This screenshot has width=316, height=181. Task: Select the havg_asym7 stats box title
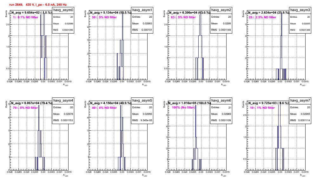point(300,100)
